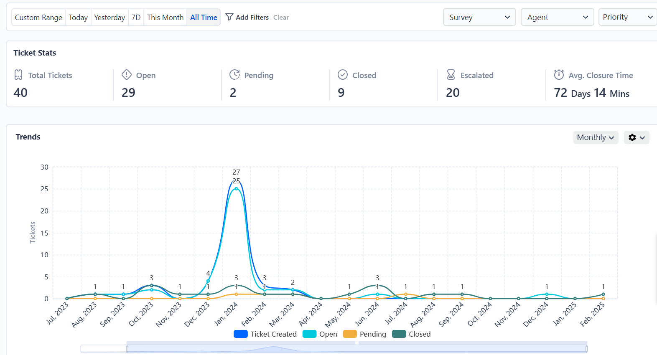Hide the Open series via legend
Screen dimensions: 657x355
point(320,334)
